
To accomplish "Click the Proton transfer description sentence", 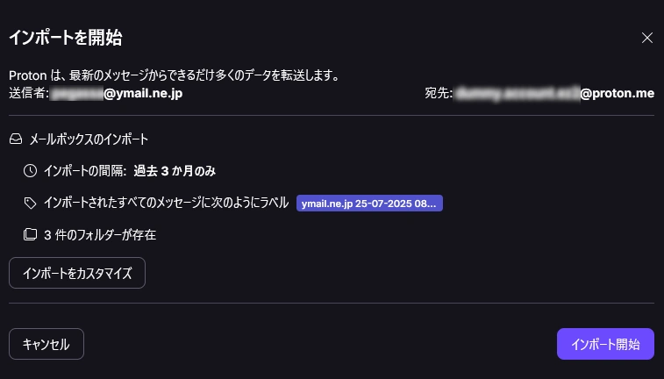I will coord(175,75).
